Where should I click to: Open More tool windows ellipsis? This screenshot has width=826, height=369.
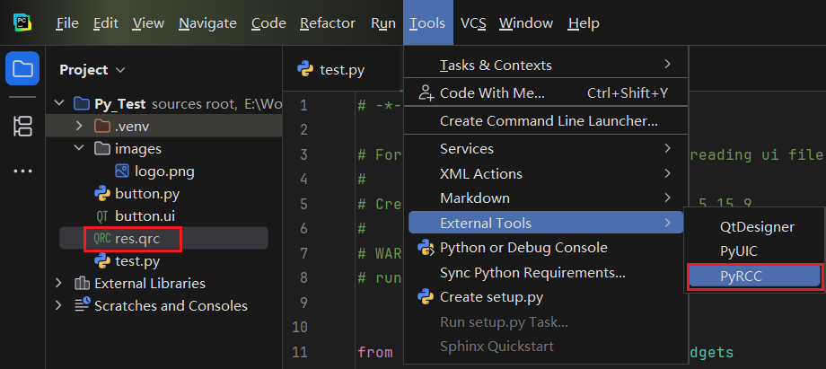point(22,171)
